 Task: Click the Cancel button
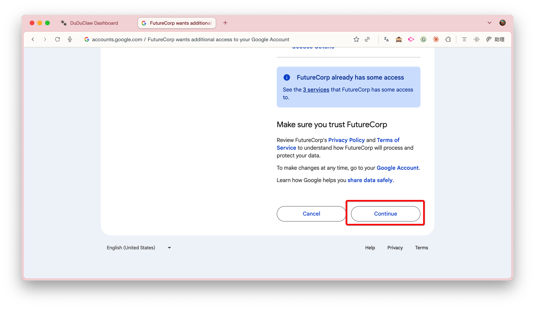[x=311, y=214]
